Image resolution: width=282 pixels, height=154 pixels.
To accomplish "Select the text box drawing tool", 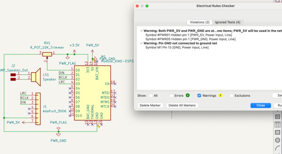I will (278, 117).
